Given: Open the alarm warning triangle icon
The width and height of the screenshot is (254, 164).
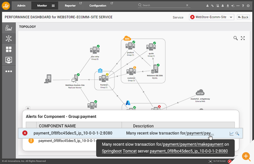Looking at the screenshot, I should 218,6.
